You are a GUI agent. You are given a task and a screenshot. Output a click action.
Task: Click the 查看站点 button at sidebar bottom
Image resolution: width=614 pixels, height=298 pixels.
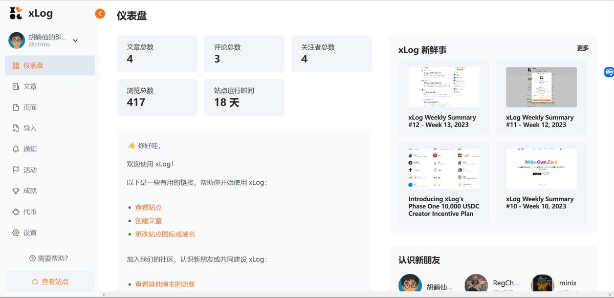tap(50, 282)
